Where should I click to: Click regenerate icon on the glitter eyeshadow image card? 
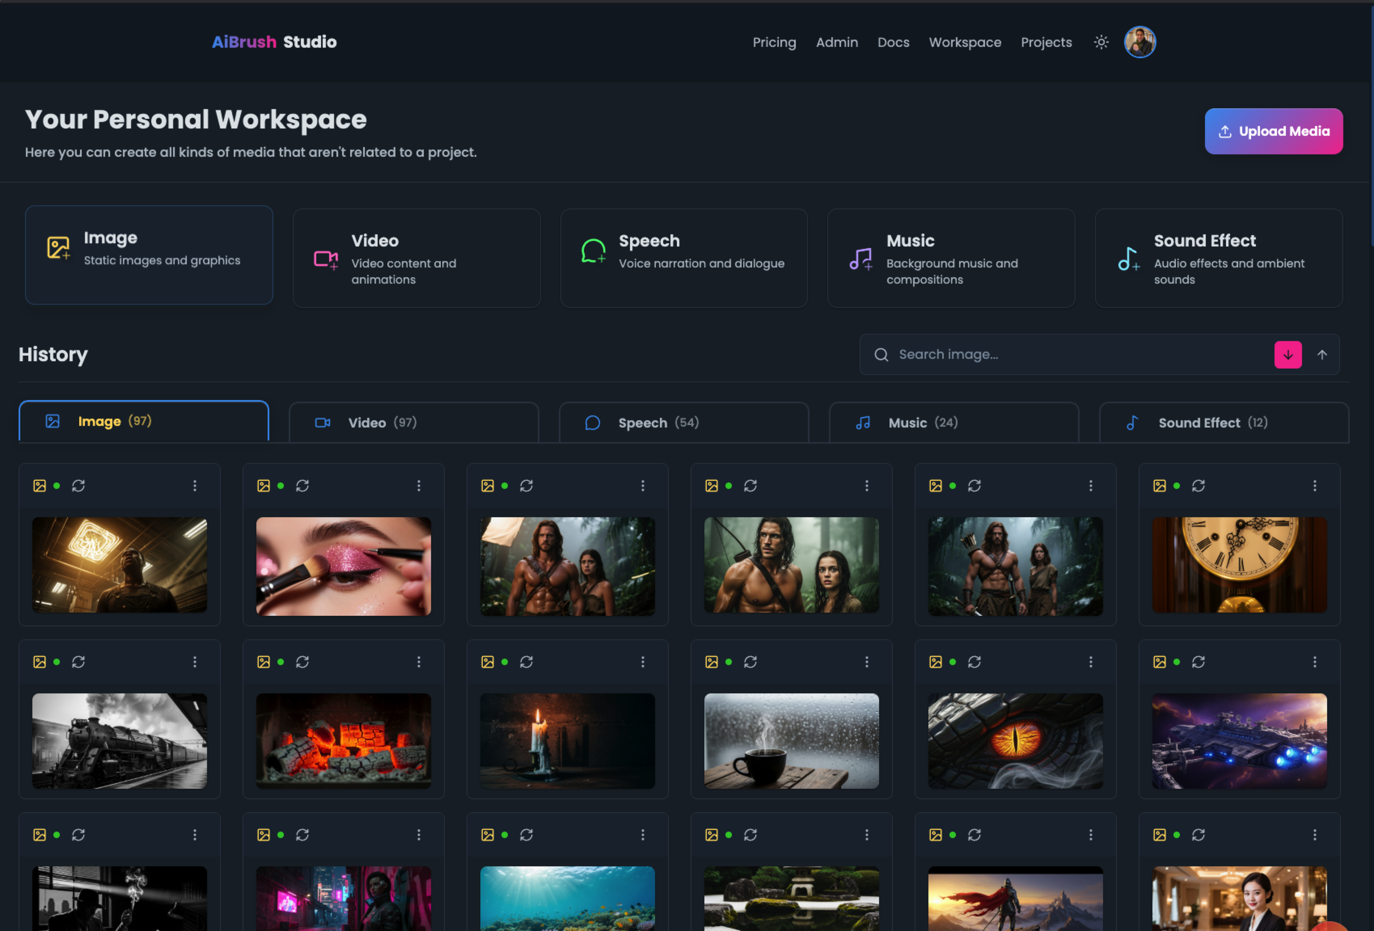pyautogui.click(x=303, y=486)
